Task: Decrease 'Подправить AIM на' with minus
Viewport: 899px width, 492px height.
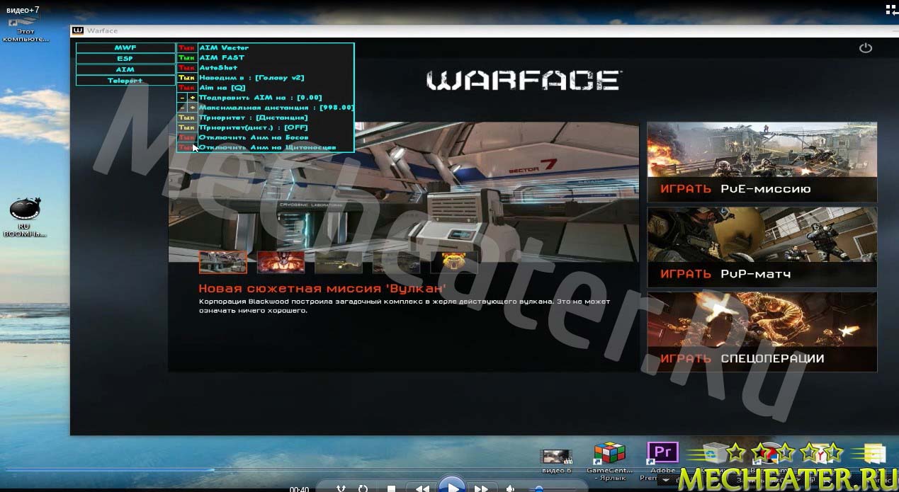Action: tap(182, 98)
